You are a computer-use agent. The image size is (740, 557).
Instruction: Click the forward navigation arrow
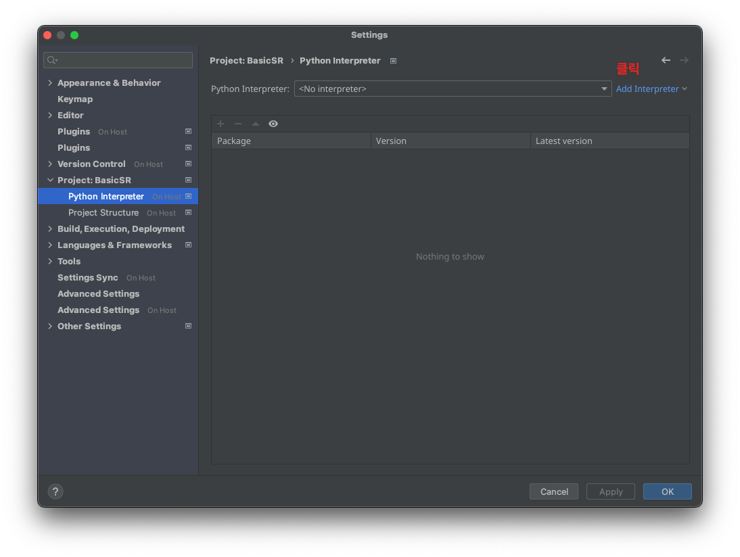(x=684, y=59)
